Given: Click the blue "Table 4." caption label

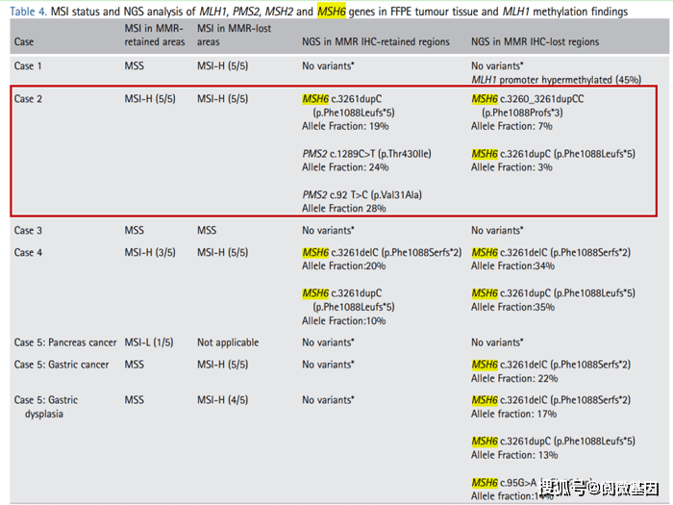Looking at the screenshot, I should click(30, 12).
